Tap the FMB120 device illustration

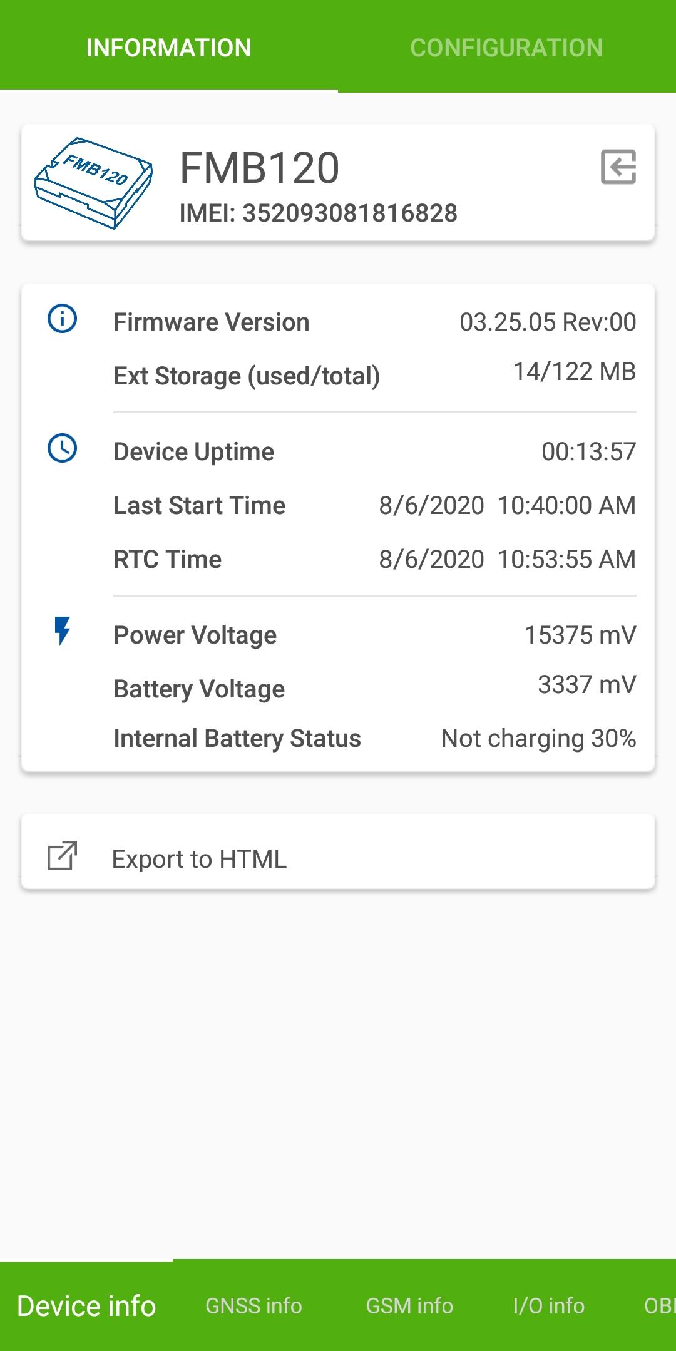coord(93,183)
